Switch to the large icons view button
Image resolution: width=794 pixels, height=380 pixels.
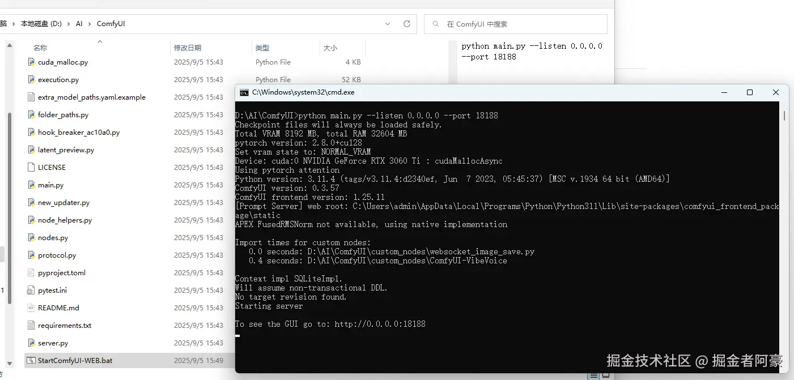[606, 375]
